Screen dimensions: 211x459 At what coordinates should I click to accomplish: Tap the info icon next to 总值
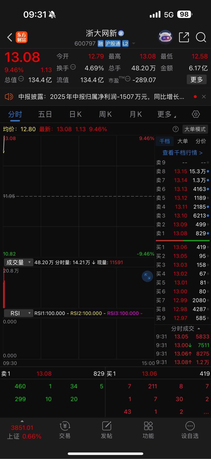21,79
